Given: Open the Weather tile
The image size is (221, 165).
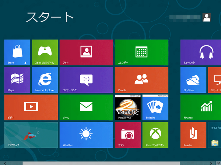Looking at the screenshot, I should click(x=86, y=135).
